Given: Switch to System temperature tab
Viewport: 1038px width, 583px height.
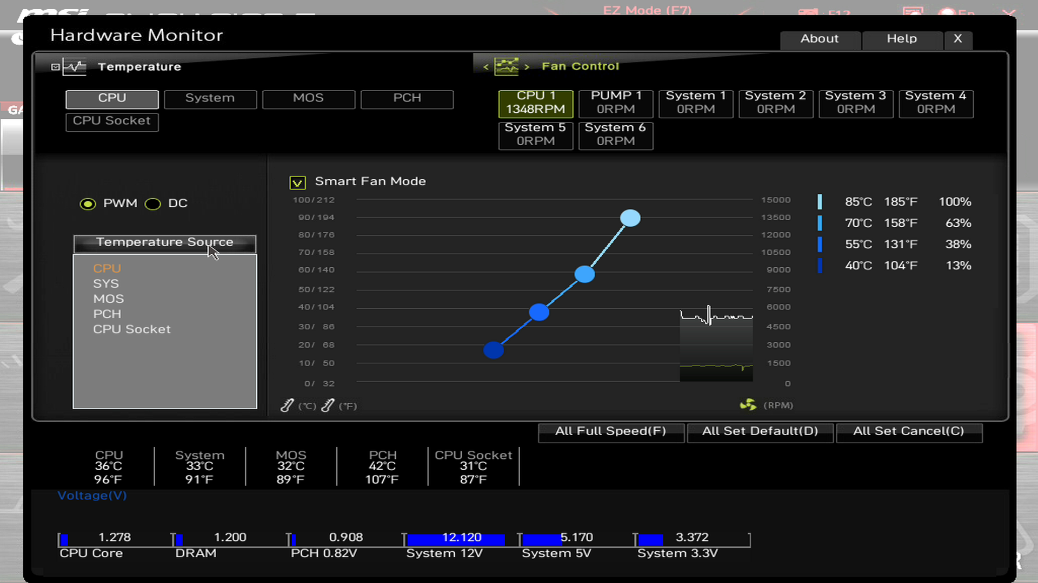Looking at the screenshot, I should click(210, 98).
